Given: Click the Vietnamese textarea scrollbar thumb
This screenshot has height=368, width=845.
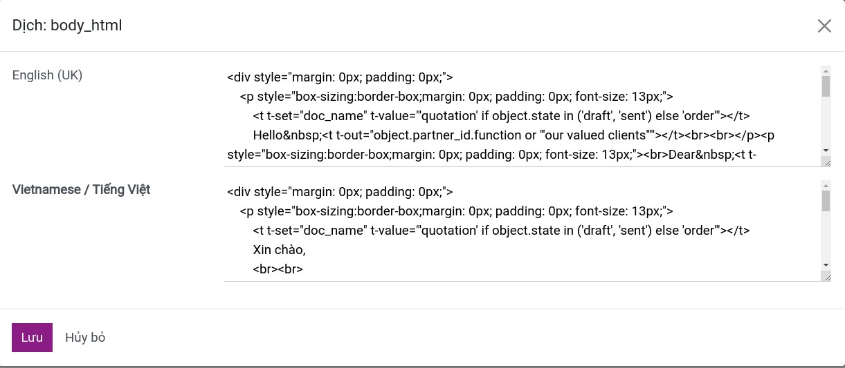Looking at the screenshot, I should click(826, 201).
